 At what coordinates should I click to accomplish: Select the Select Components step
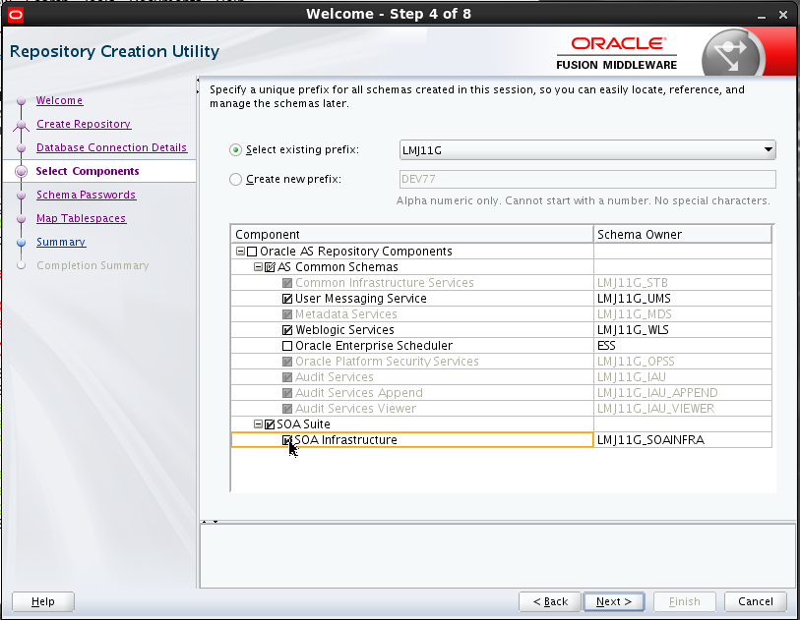click(88, 171)
